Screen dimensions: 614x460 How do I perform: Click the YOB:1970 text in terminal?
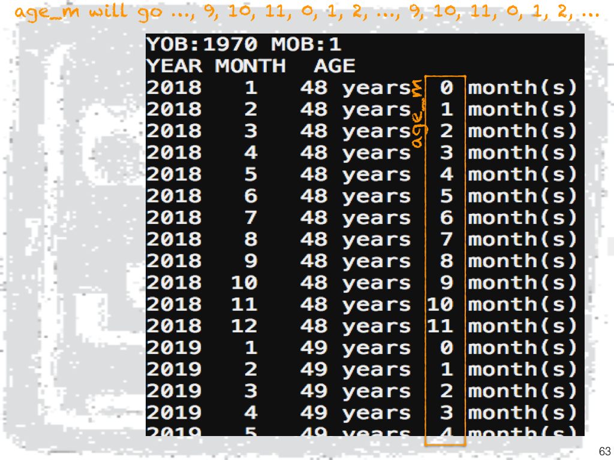(201, 44)
